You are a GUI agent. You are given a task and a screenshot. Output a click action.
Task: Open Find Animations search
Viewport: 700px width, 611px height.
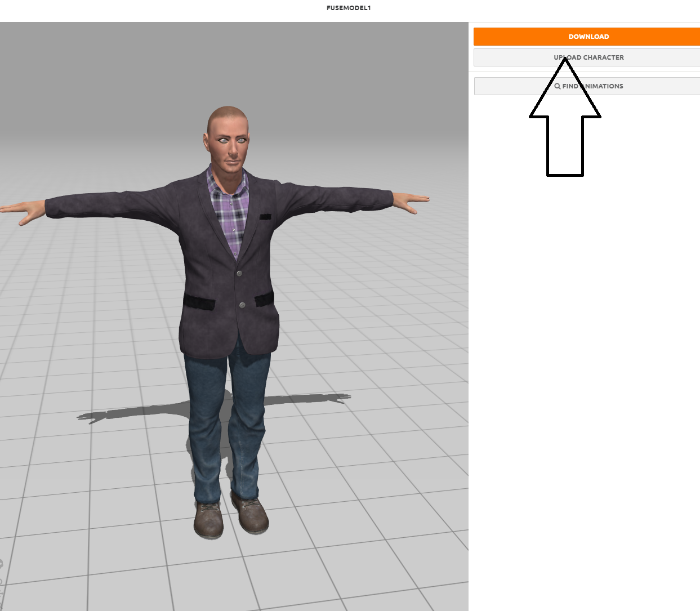(x=587, y=86)
